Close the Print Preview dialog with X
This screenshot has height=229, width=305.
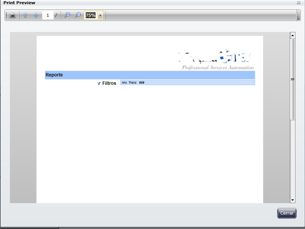(x=299, y=3)
